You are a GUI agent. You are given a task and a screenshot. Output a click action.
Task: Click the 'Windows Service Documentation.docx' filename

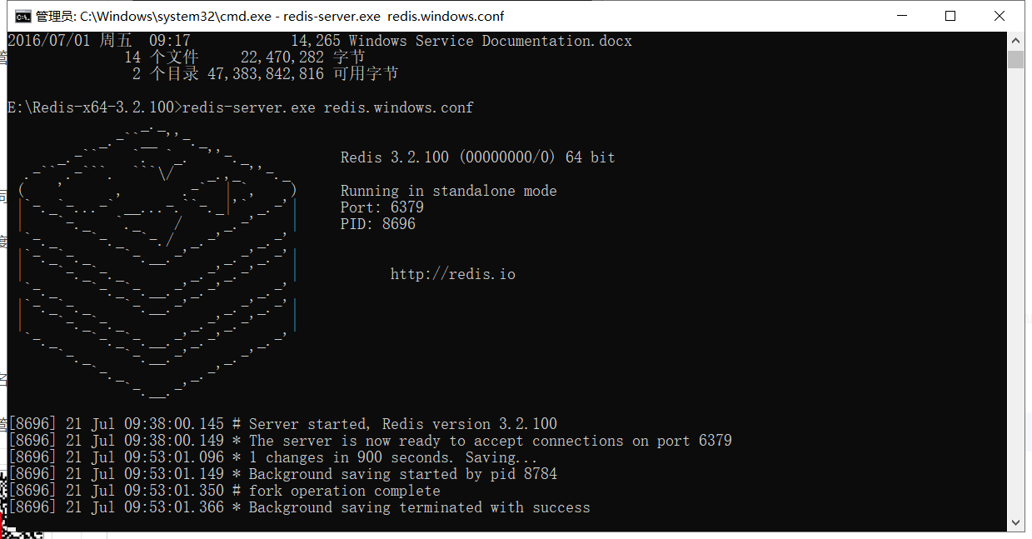[491, 41]
